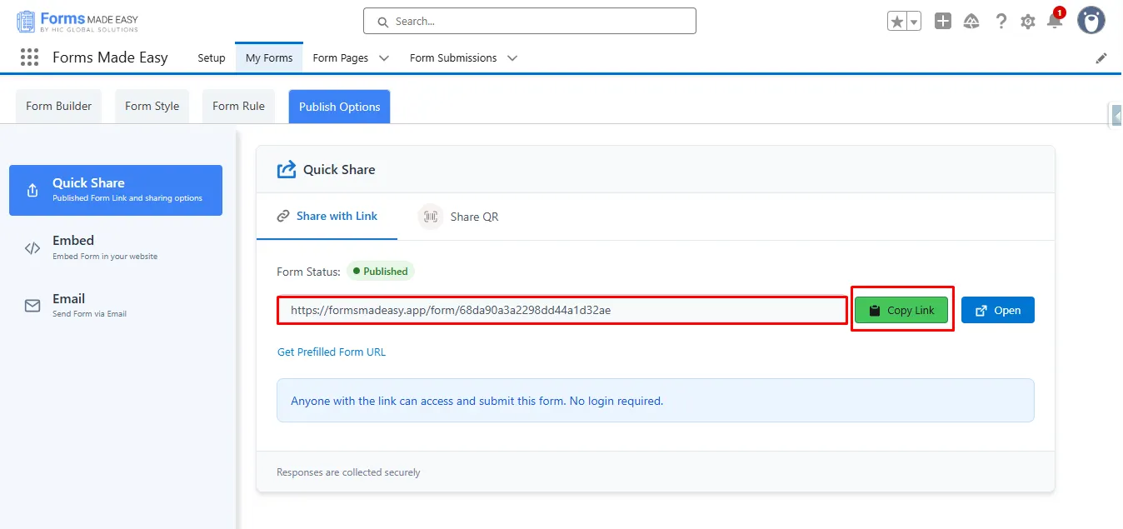Open the Favorites star icon

click(897, 22)
